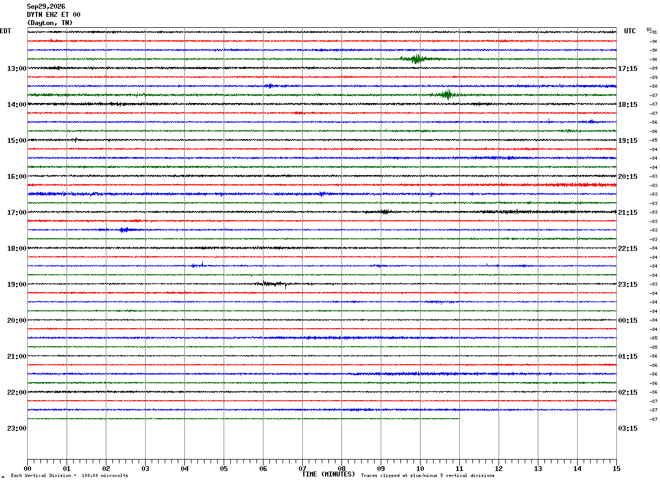This screenshot has height=483, width=660.
Task: Click the Traces clipped footer note
Action: point(428,476)
